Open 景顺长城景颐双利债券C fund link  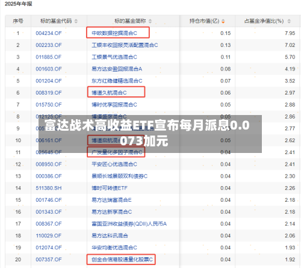119,176
